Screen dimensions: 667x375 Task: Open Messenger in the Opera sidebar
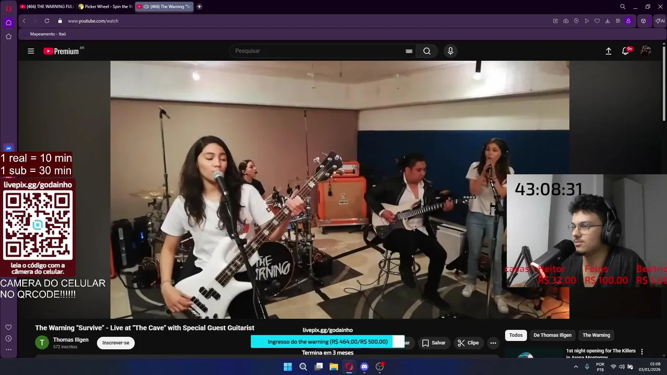tap(8, 148)
